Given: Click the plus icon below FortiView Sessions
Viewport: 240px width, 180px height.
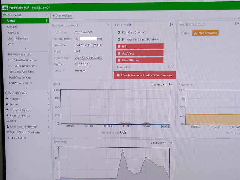Looking at the screenshot, I should (x=27, y=88).
